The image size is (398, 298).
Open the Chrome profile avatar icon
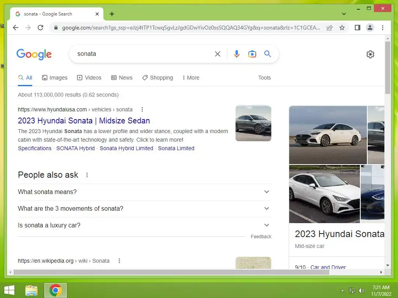coord(370,28)
